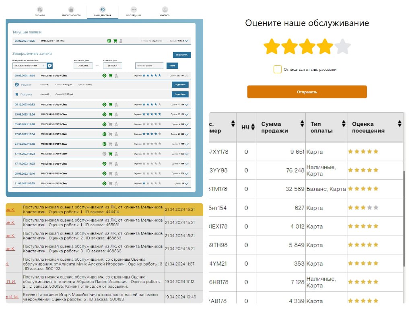Switch to the Ремонт/Запчасти tab

pyautogui.click(x=71, y=11)
